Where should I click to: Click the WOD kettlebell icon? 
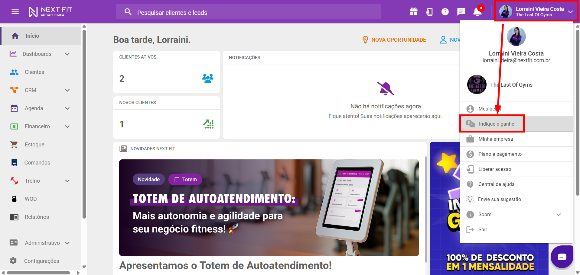[14, 199]
